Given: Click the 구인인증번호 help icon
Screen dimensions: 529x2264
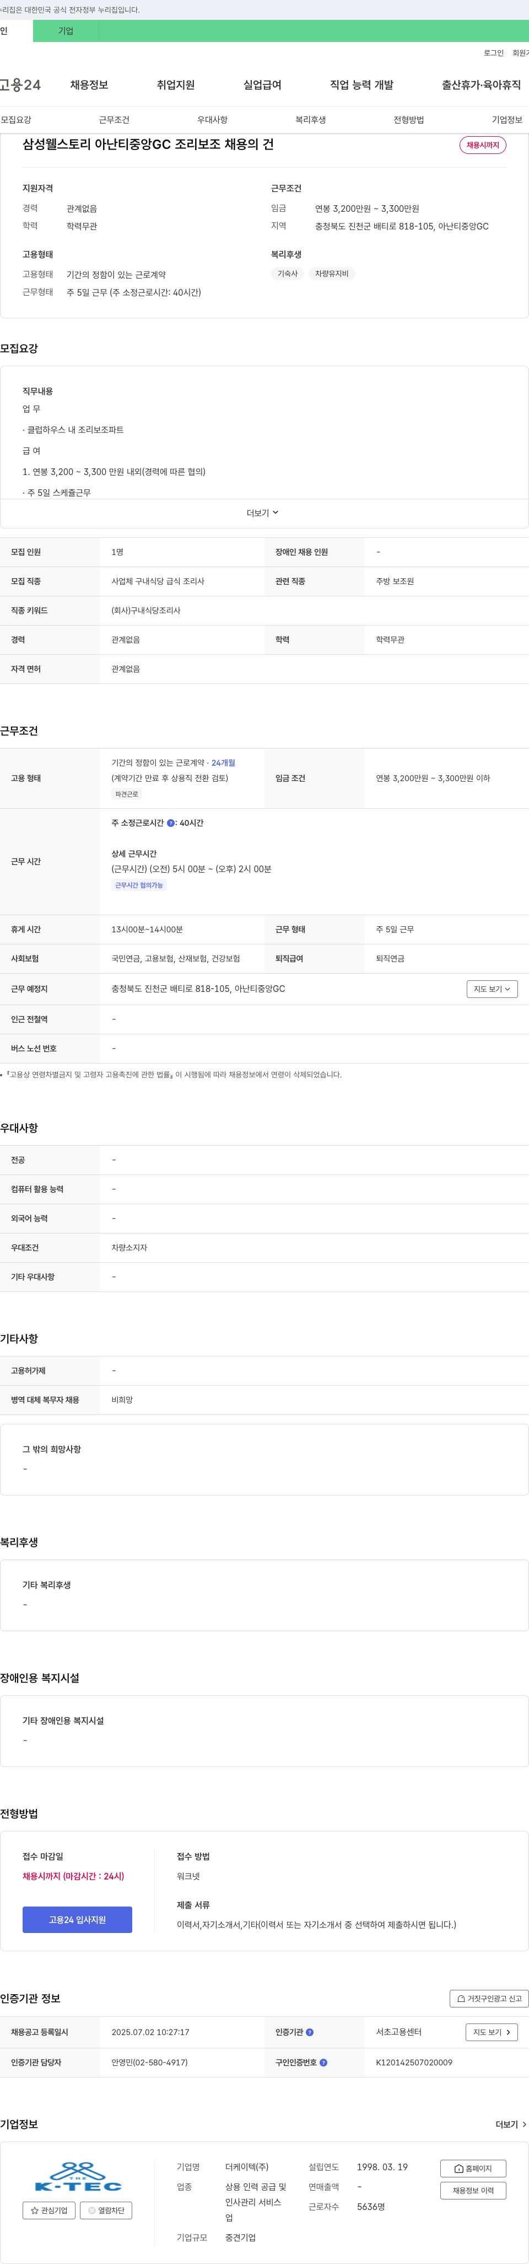Looking at the screenshot, I should point(323,2063).
